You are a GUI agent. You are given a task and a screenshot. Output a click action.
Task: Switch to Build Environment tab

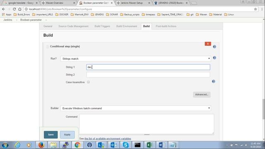click(127, 26)
